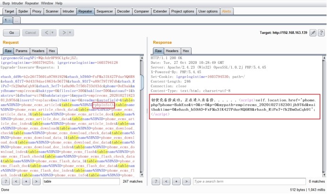Click the pencil edit target icon
This screenshot has width=327, height=194.
click(313, 32)
